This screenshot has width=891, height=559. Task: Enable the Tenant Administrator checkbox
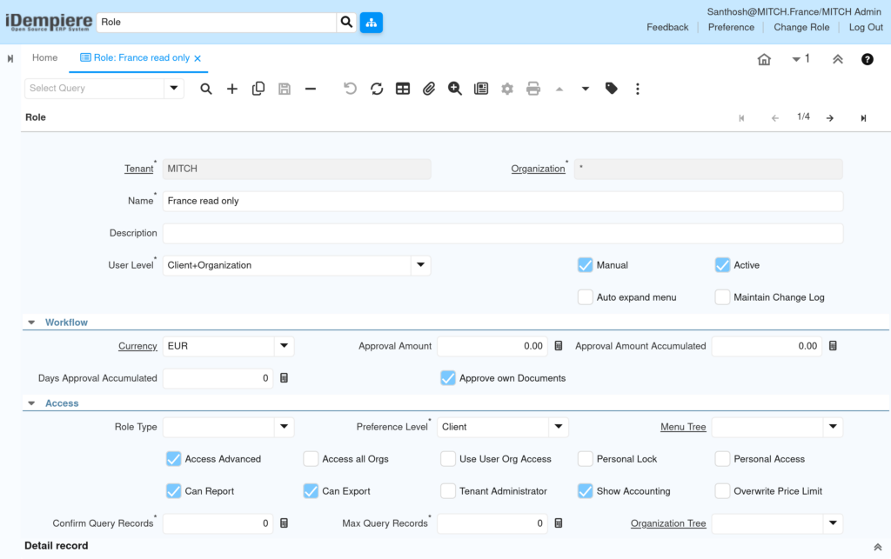tap(448, 491)
